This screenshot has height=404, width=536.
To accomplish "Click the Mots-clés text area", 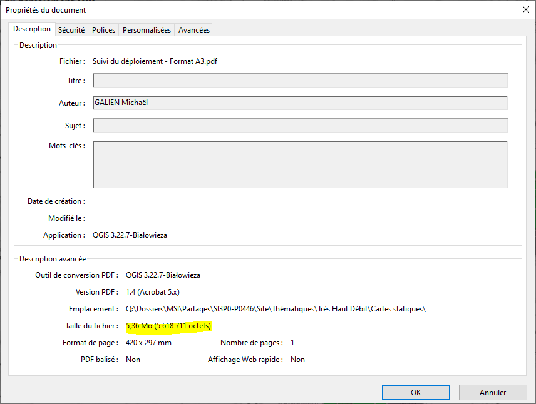I will (299, 163).
